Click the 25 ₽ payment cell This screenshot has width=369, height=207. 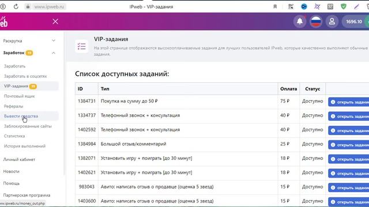289,144
